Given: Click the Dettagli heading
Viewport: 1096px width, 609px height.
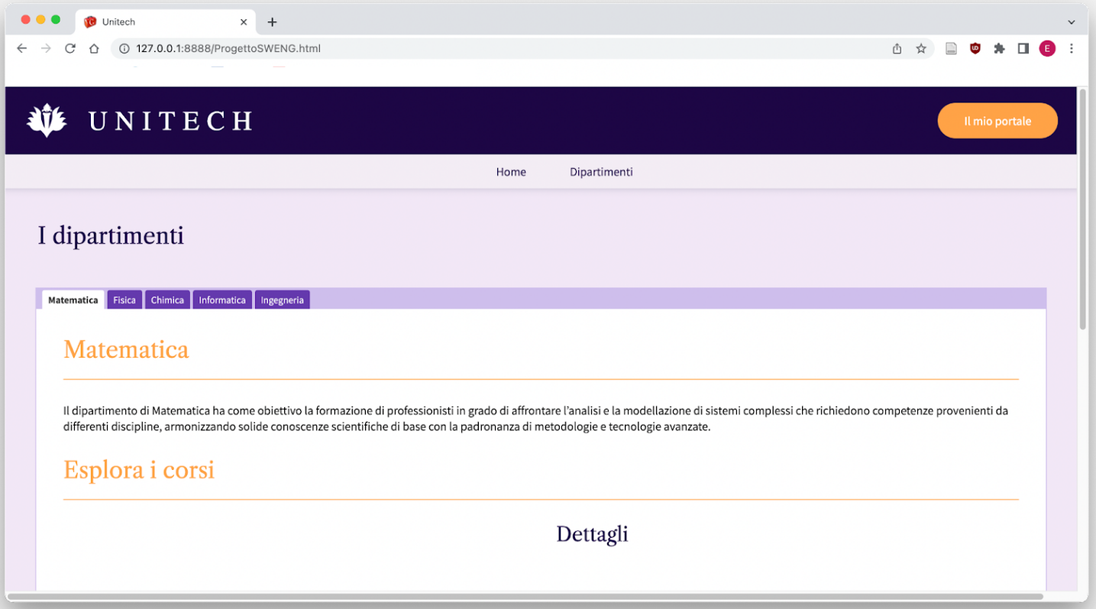Looking at the screenshot, I should point(592,533).
